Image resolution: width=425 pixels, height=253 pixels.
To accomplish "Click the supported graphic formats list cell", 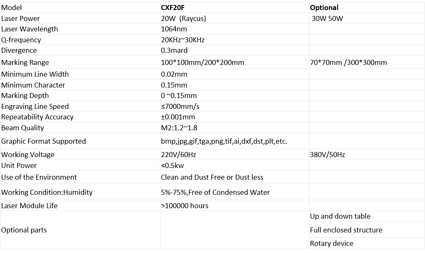I will point(224,141).
